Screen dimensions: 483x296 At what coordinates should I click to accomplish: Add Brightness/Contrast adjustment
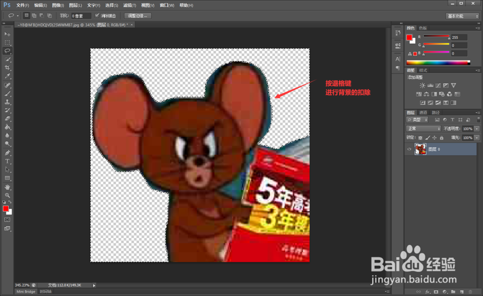(x=422, y=85)
